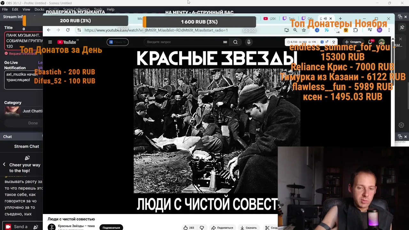
Task: Click the party popper cheer icon in chat
Action: click(x=27, y=158)
